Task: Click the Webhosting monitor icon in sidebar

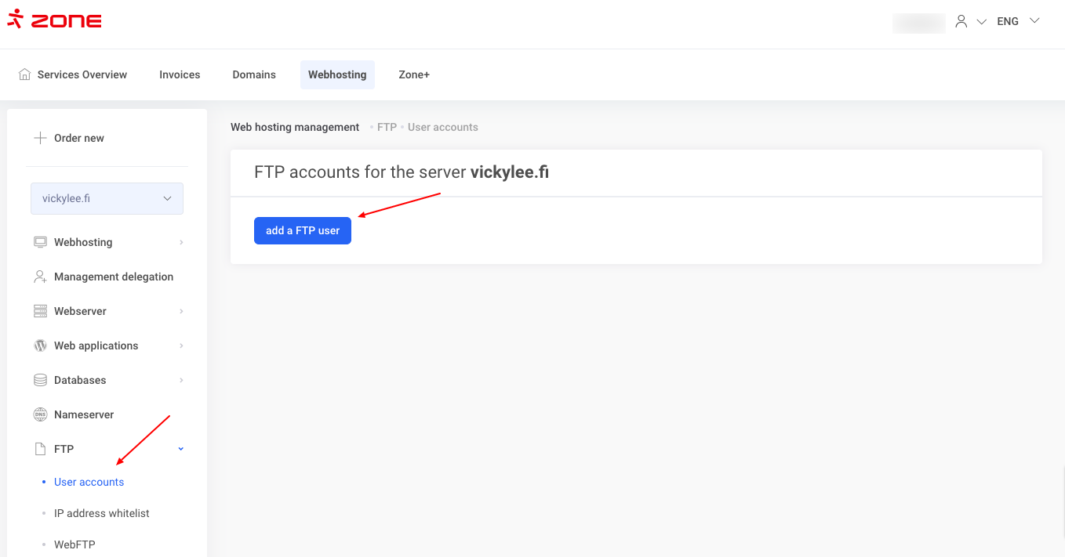Action: tap(40, 242)
